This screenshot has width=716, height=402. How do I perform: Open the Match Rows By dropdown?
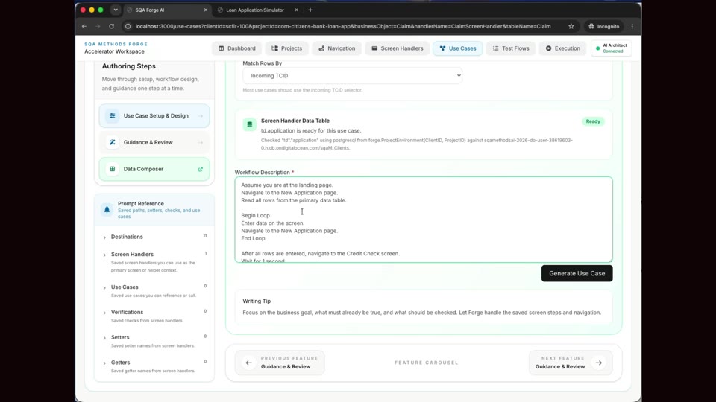click(x=352, y=76)
